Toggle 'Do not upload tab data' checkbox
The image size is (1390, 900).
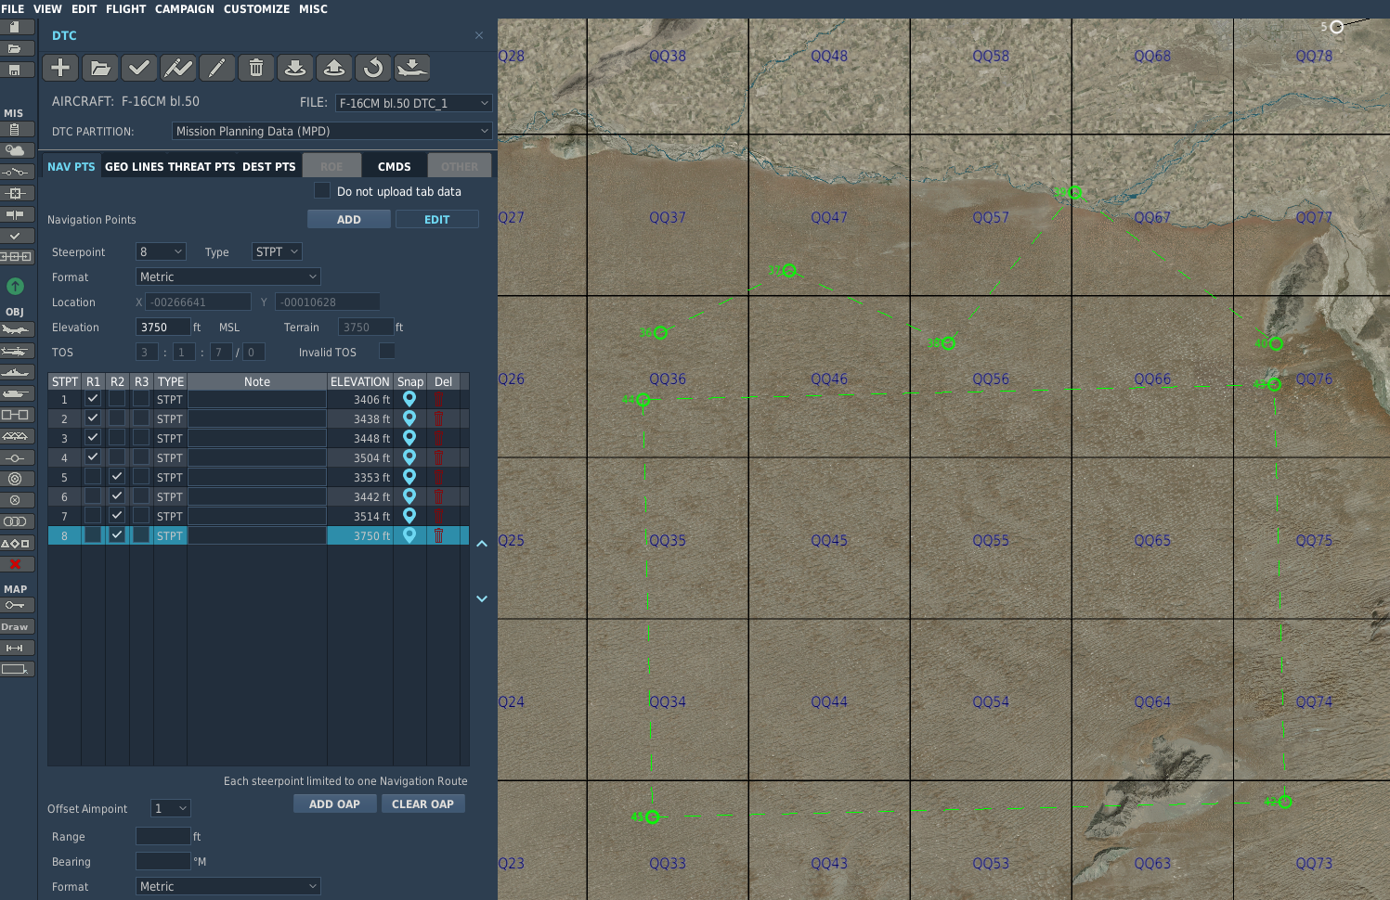[322, 190]
